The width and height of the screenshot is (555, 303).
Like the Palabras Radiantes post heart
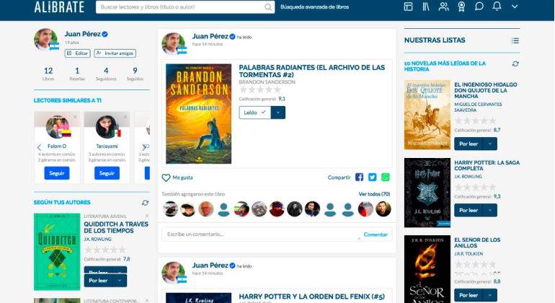pos(166,177)
